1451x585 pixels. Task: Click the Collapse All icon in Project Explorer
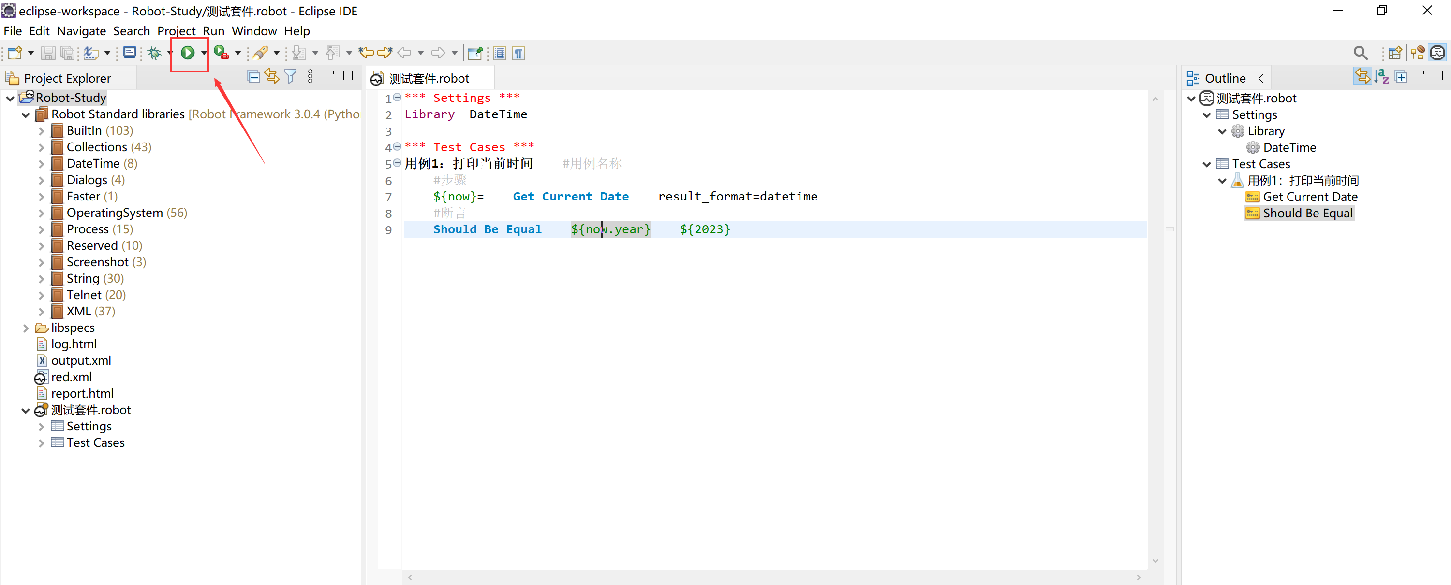[x=253, y=76]
